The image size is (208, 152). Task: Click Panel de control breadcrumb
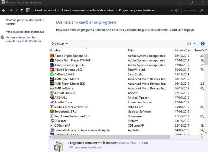pyautogui.click(x=45, y=10)
